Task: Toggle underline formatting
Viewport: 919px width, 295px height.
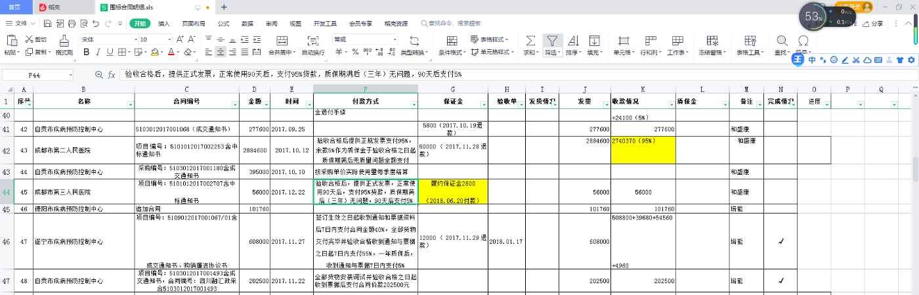Action: tap(110, 52)
